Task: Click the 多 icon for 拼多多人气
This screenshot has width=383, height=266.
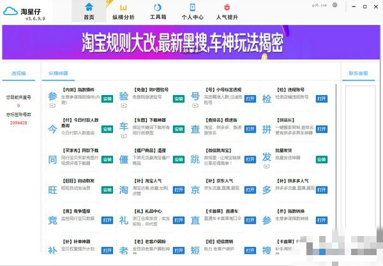Action: tap(266, 190)
